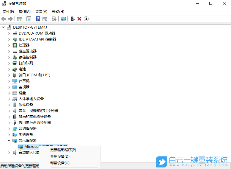Expand the DVD/CD-ROM 驱动器 chevron
The width and height of the screenshot is (231, 169).
pyautogui.click(x=9, y=33)
